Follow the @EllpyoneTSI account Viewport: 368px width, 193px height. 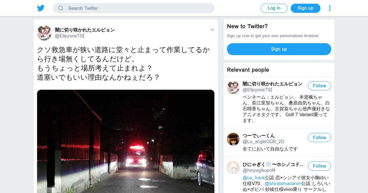point(320,86)
